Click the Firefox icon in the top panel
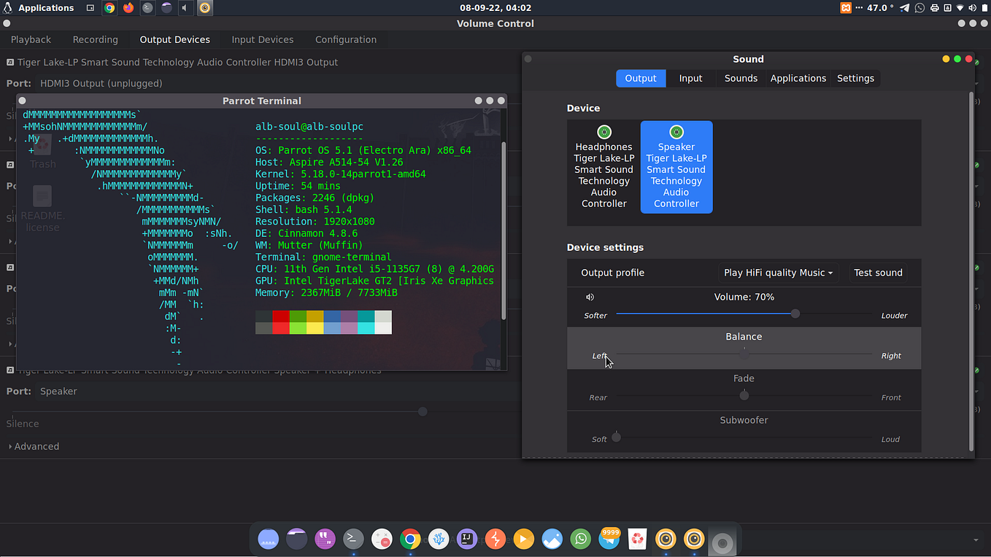 [x=128, y=8]
